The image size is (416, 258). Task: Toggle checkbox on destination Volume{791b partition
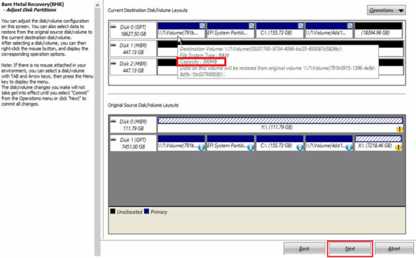pyautogui.click(x=202, y=26)
